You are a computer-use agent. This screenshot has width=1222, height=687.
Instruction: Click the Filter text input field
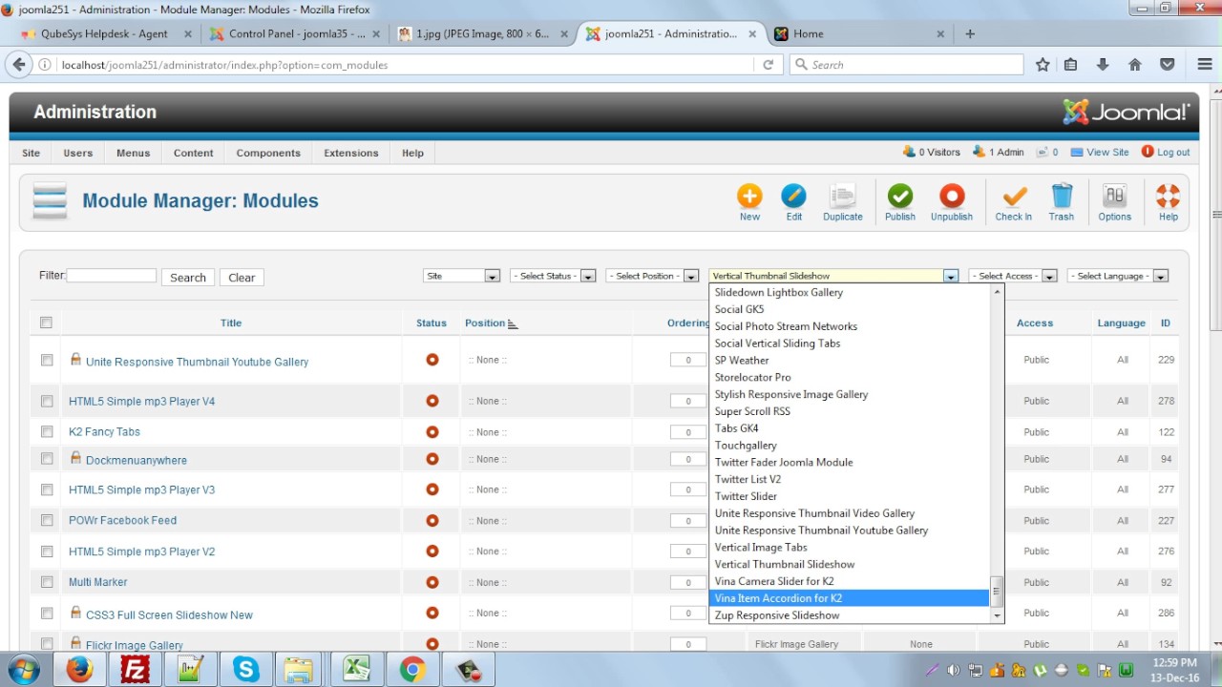point(111,276)
